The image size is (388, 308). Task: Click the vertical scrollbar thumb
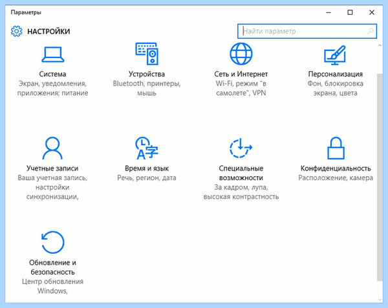pyautogui.click(x=380, y=178)
